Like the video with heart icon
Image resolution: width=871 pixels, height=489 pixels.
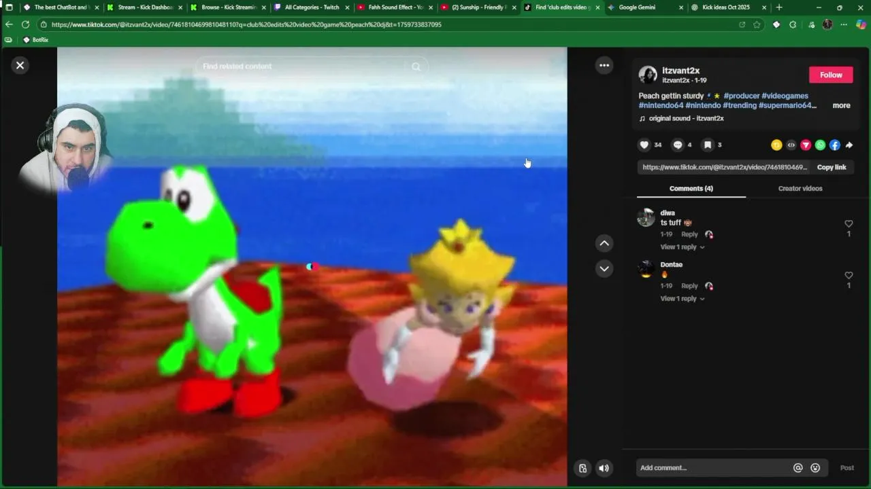tap(644, 145)
